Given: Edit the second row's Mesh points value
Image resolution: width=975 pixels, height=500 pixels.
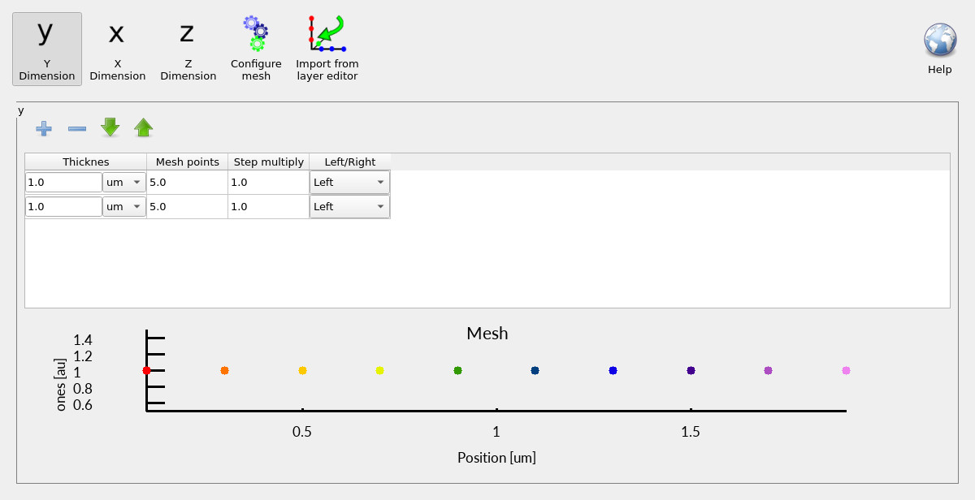Looking at the screenshot, I should (186, 206).
